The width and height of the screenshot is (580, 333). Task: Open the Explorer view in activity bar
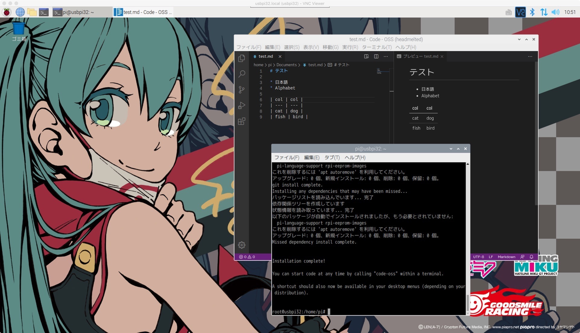(242, 58)
